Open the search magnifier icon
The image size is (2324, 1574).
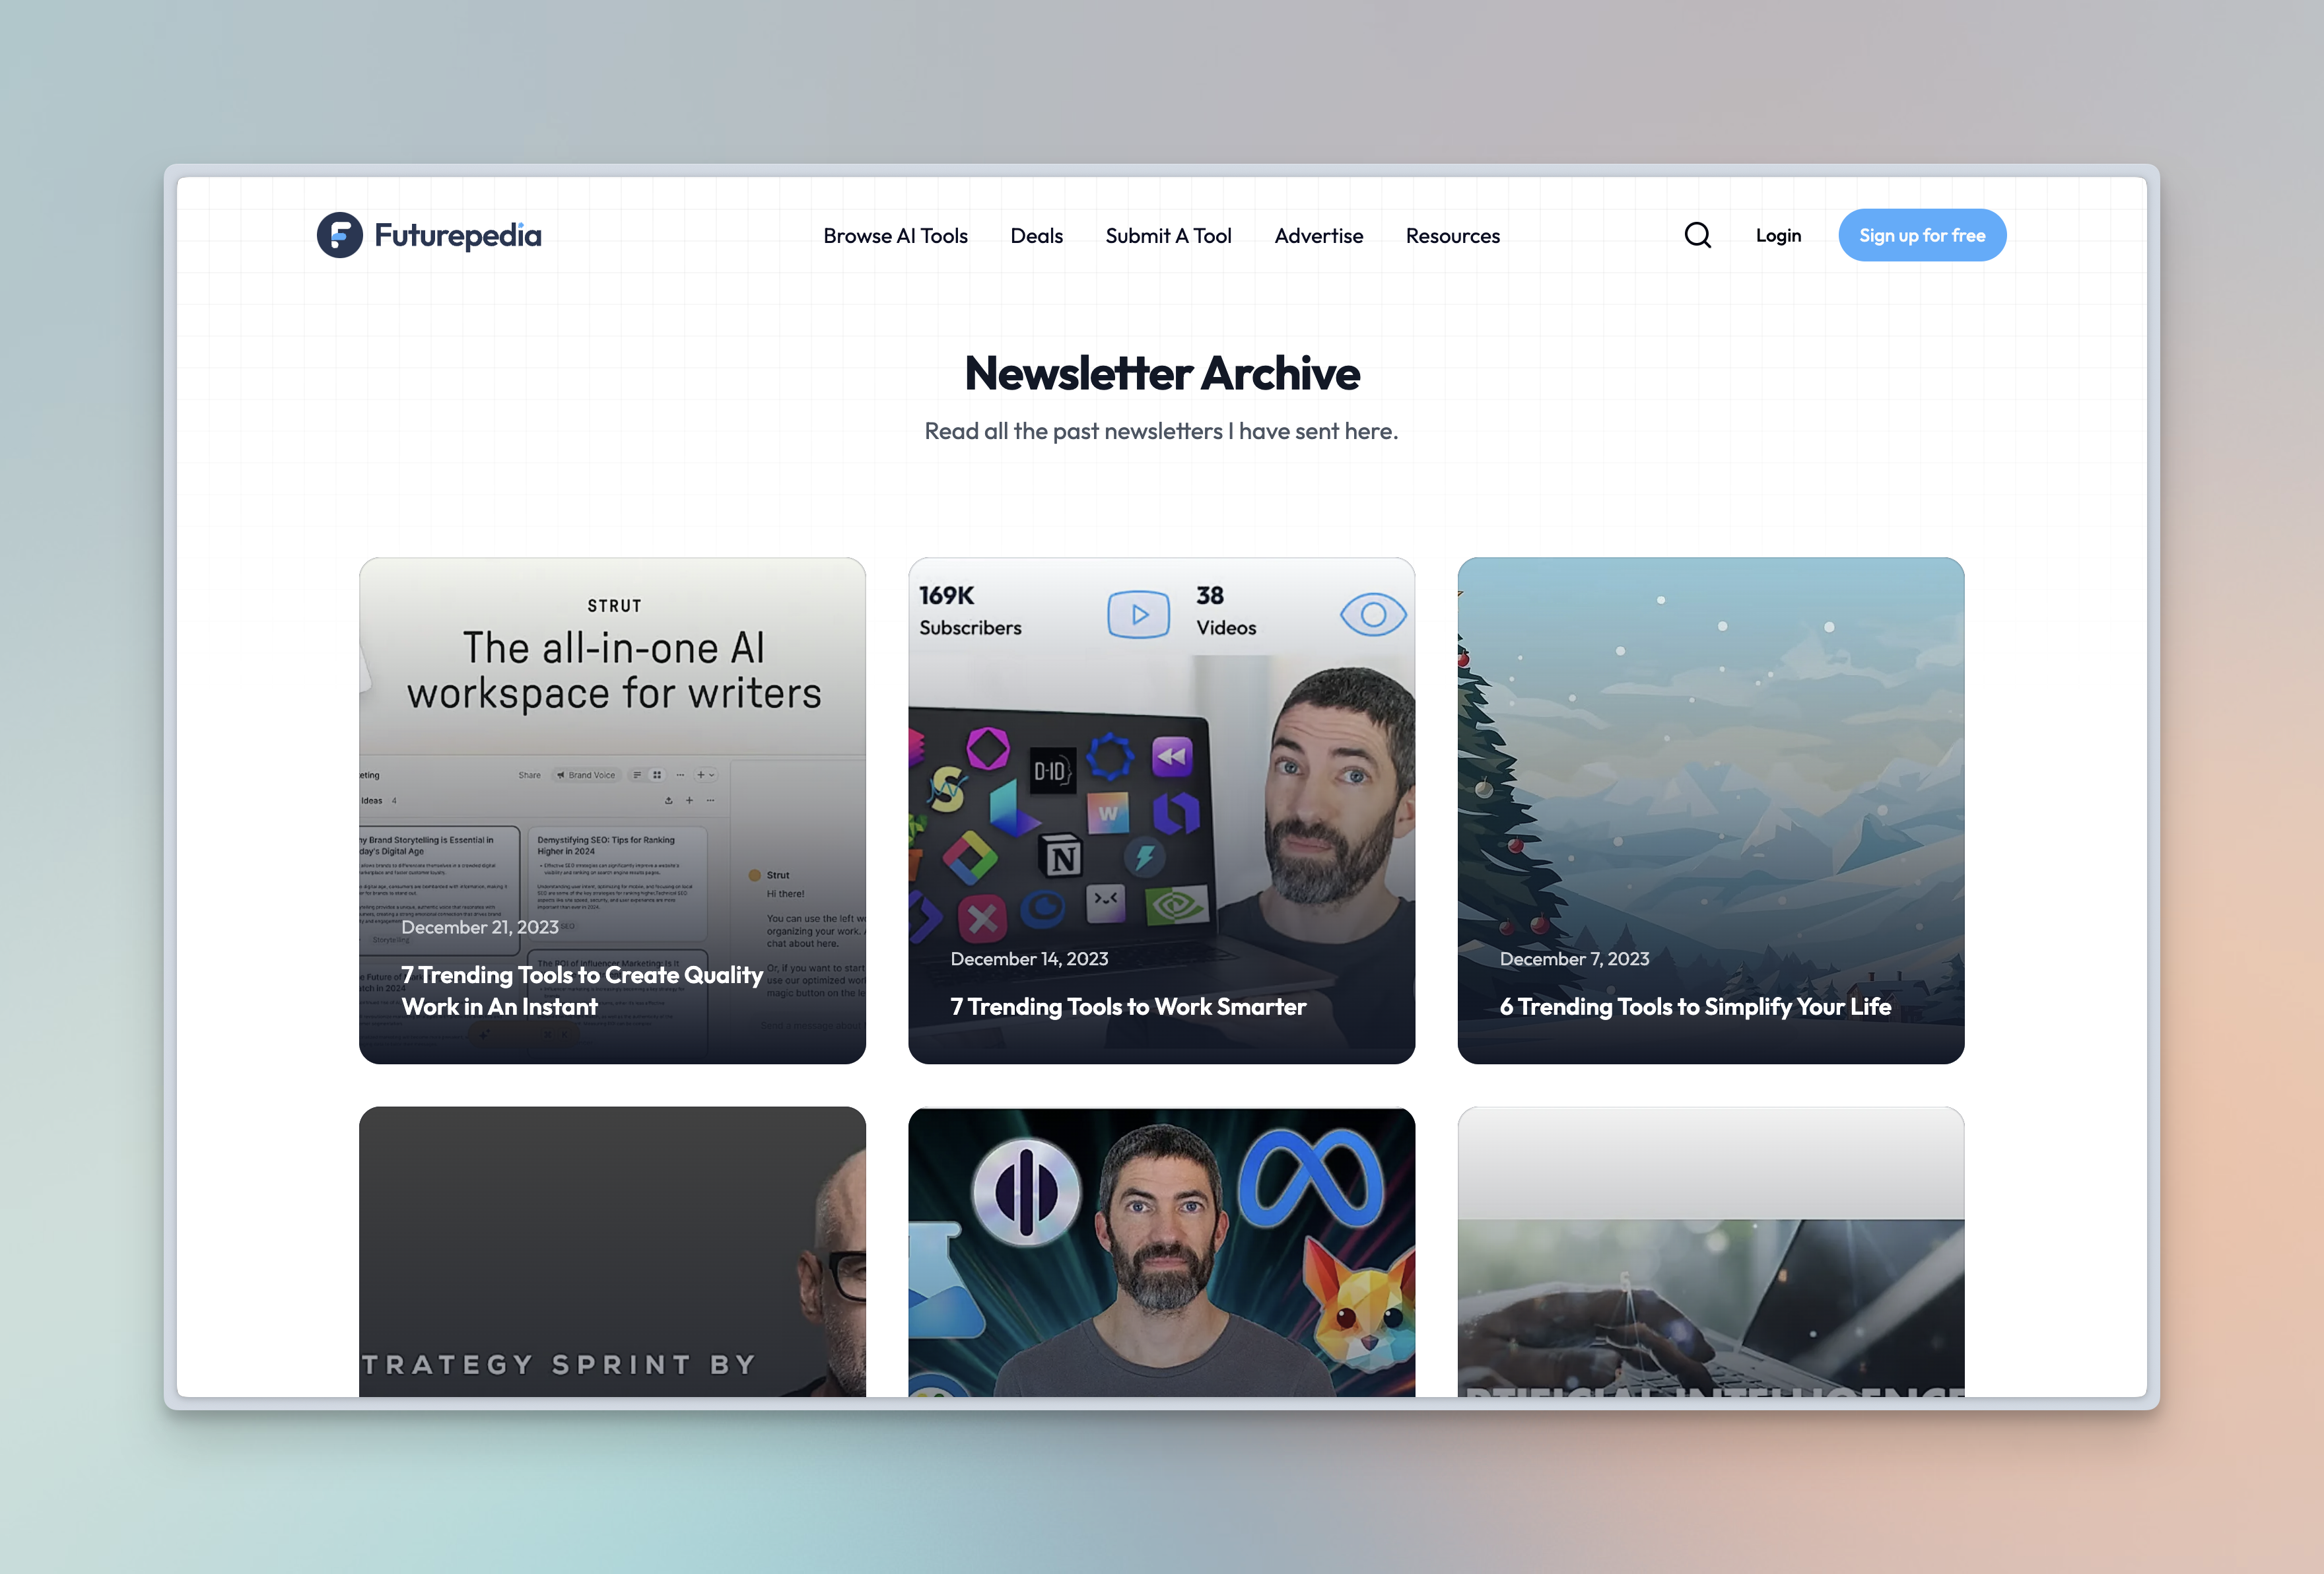coord(1697,235)
